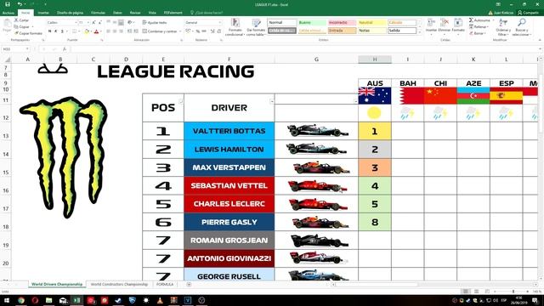544x306 pixels.
Task: Toggle middle vertical alignment
Action: pyautogui.click(x=115, y=23)
